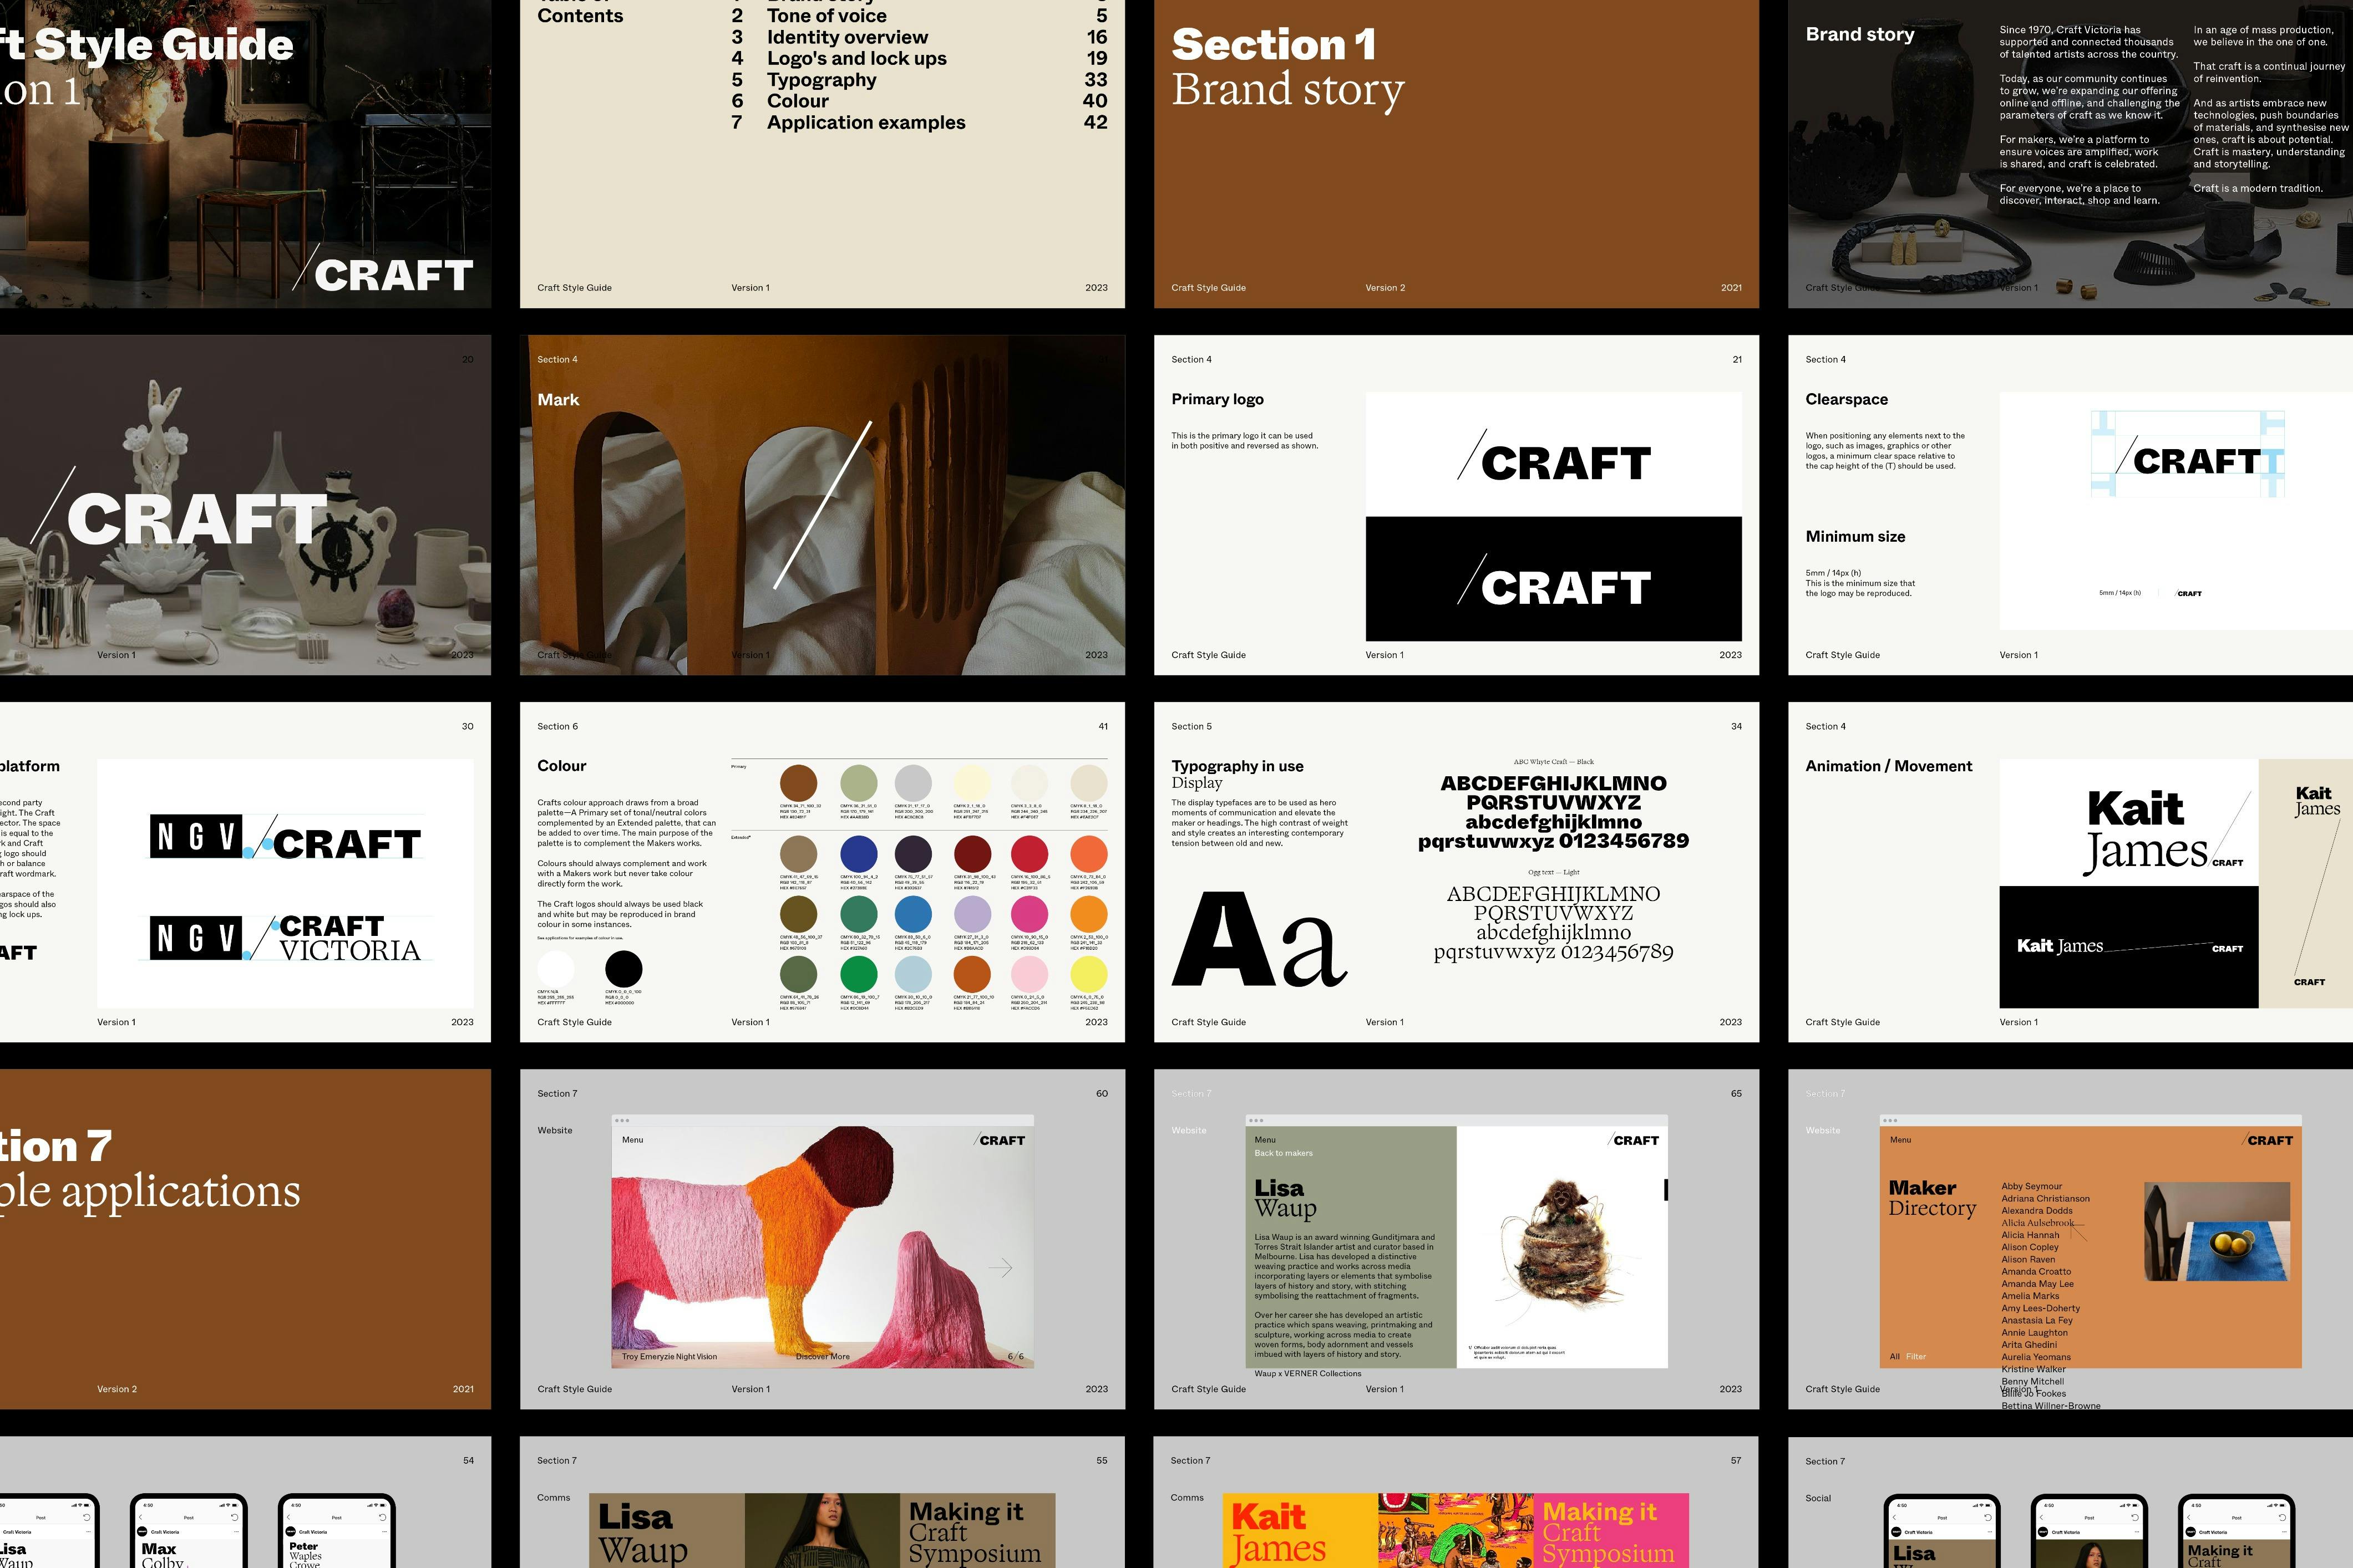Click the CRAFT logo in the Lisa Waup webpage mockup
The width and height of the screenshot is (2353, 1568).
click(1634, 1140)
